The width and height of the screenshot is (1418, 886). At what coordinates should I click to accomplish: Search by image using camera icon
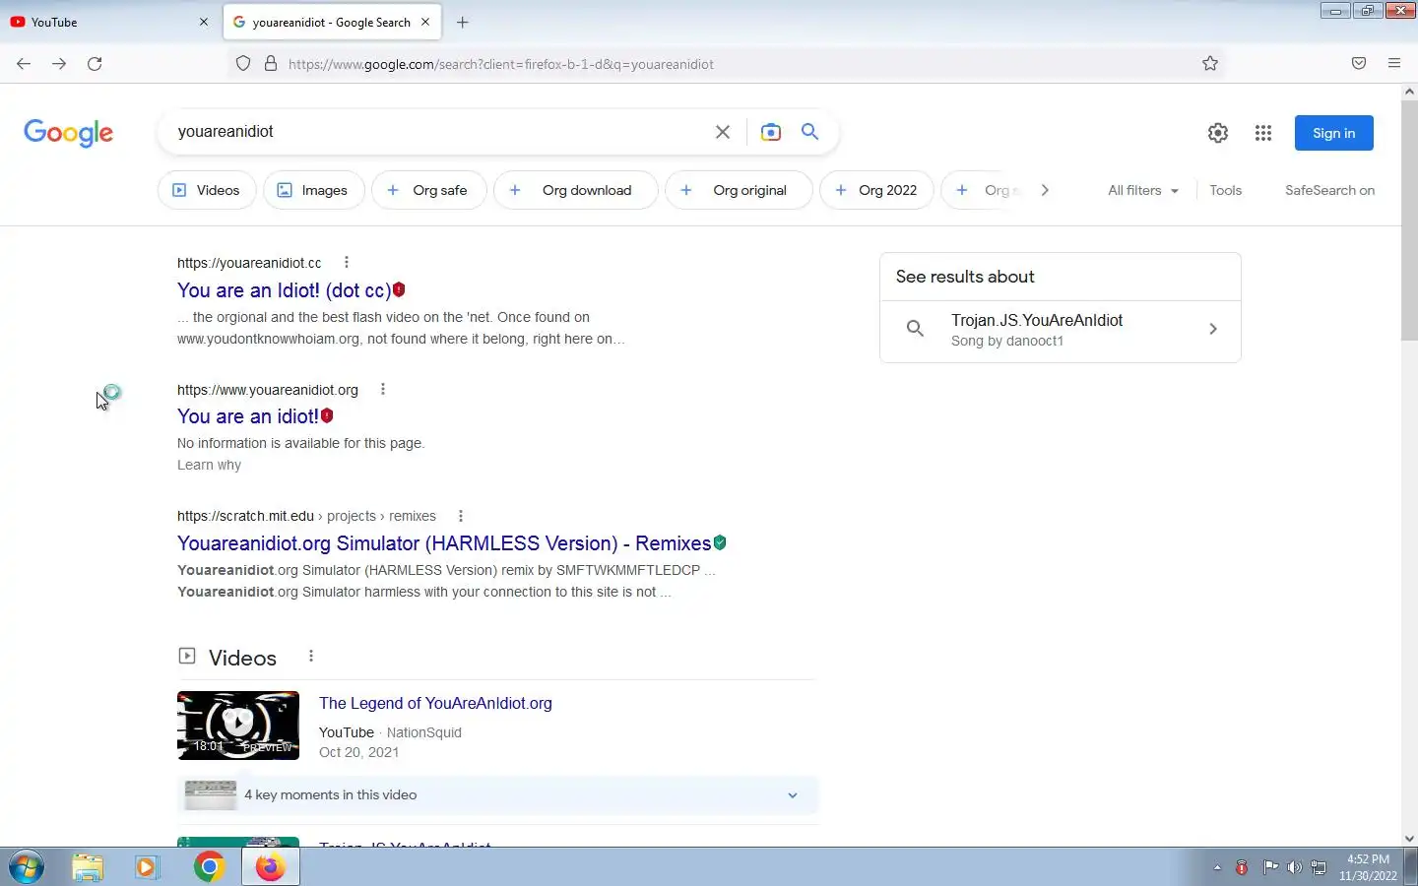tap(771, 132)
